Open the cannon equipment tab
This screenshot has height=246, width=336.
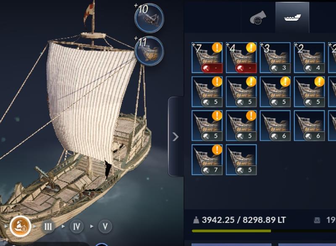point(258,18)
